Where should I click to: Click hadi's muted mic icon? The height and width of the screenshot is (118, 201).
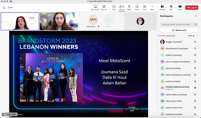click(x=195, y=81)
